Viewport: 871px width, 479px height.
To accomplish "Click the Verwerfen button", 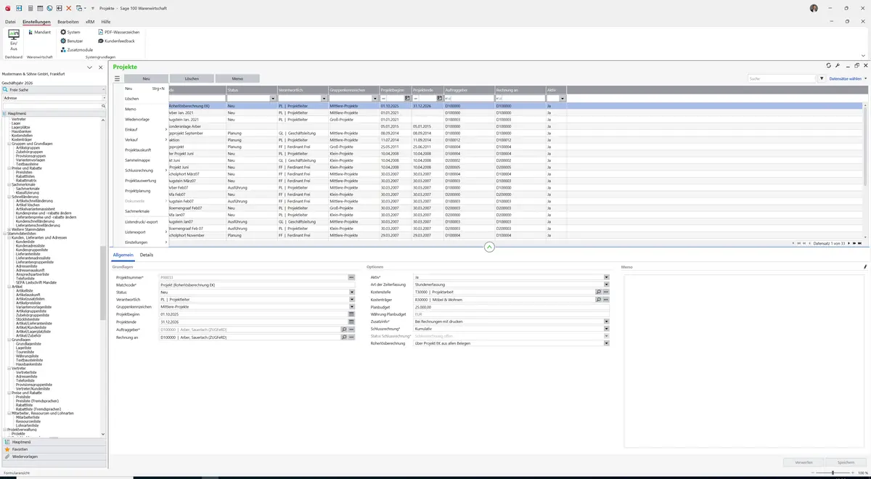I will (803, 462).
